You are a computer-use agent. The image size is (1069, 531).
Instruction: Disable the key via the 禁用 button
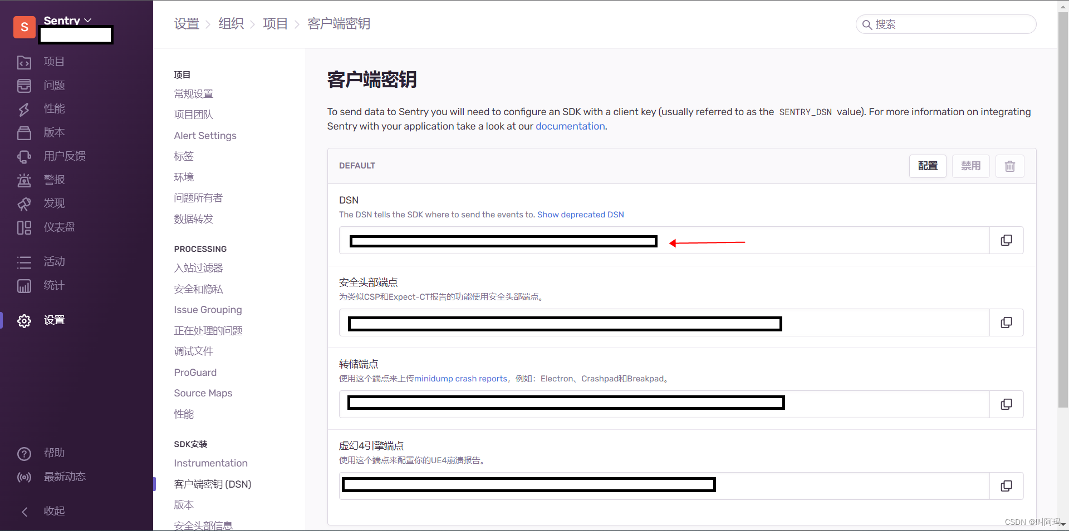[970, 166]
